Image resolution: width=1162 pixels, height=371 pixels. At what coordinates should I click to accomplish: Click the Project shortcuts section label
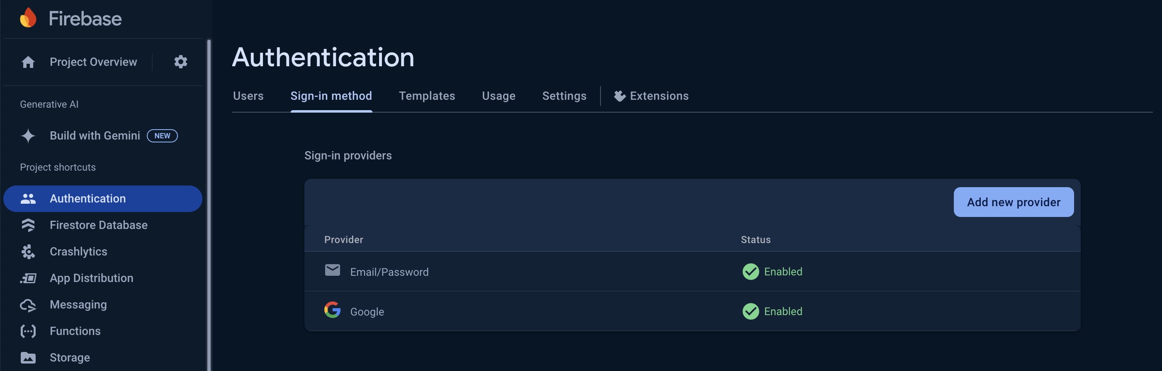(x=58, y=167)
